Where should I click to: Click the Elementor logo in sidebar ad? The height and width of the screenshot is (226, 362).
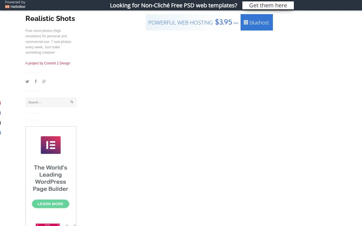click(x=51, y=145)
